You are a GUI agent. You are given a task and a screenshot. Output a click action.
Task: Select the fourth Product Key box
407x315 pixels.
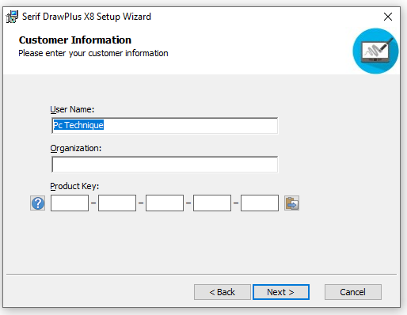[212, 203]
